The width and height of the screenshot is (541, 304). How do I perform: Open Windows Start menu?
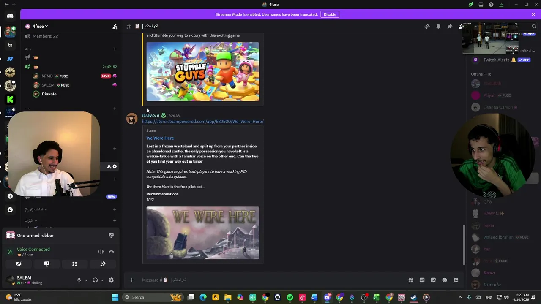tap(115, 297)
